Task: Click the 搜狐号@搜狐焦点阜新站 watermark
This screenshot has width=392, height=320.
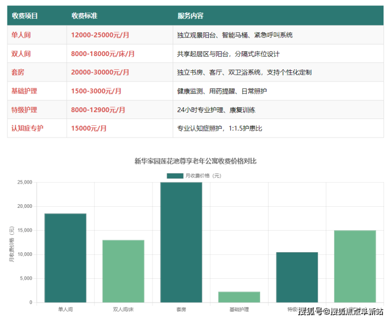Action: click(341, 311)
